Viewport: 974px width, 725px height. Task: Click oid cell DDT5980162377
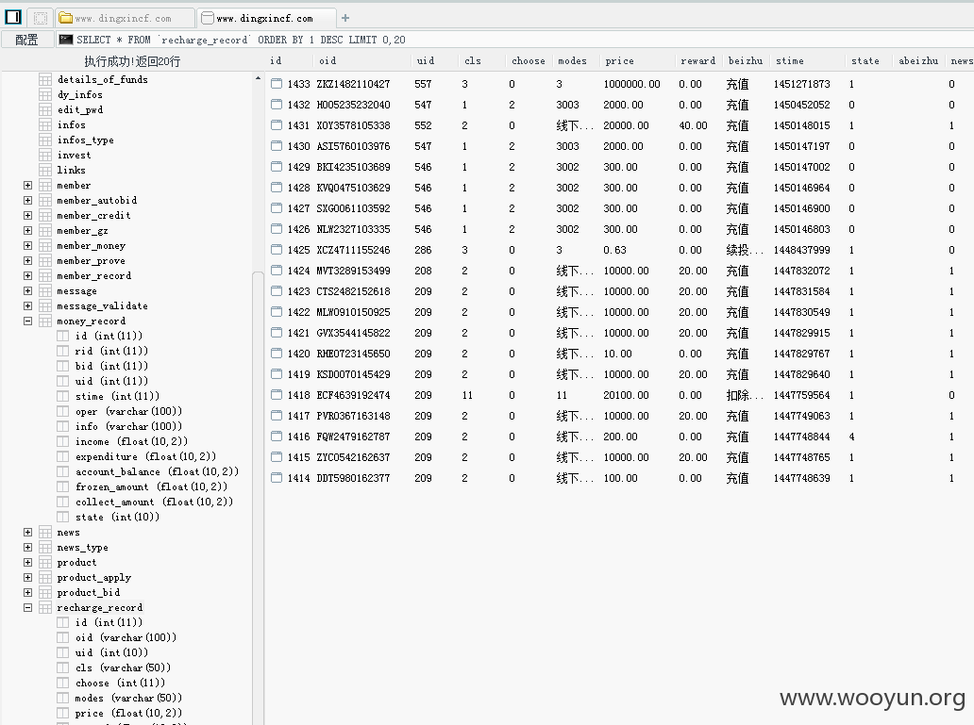point(353,478)
